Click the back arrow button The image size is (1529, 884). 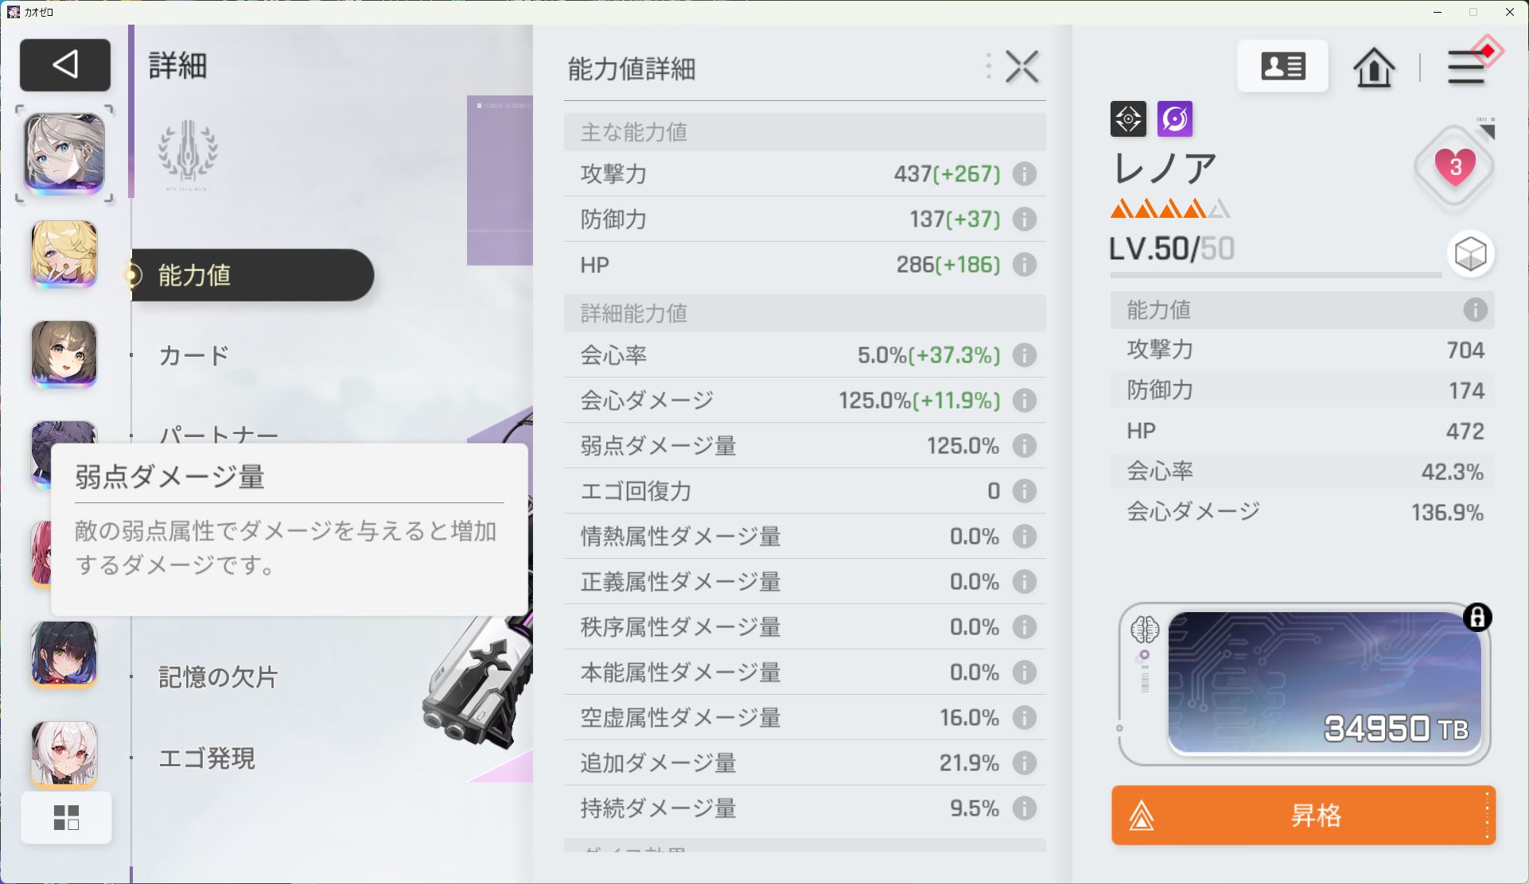point(65,64)
